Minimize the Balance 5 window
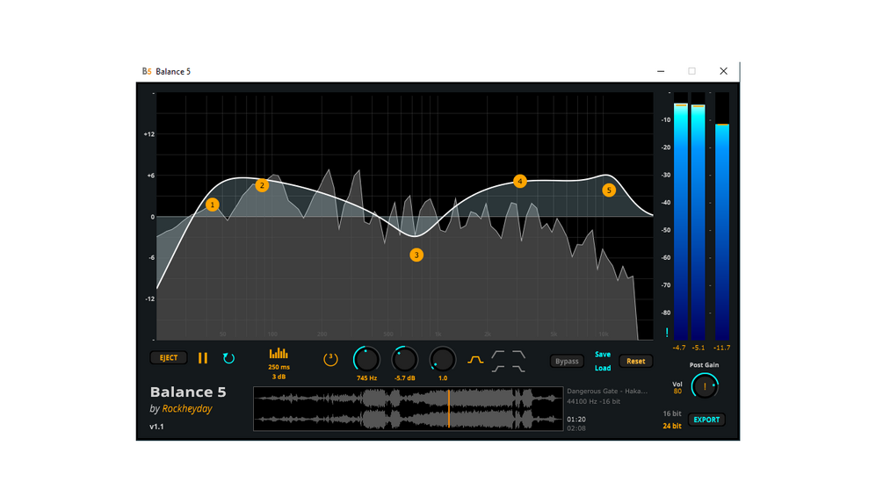 point(661,71)
